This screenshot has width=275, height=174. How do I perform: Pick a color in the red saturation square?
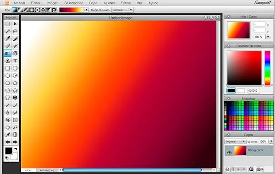(244, 68)
